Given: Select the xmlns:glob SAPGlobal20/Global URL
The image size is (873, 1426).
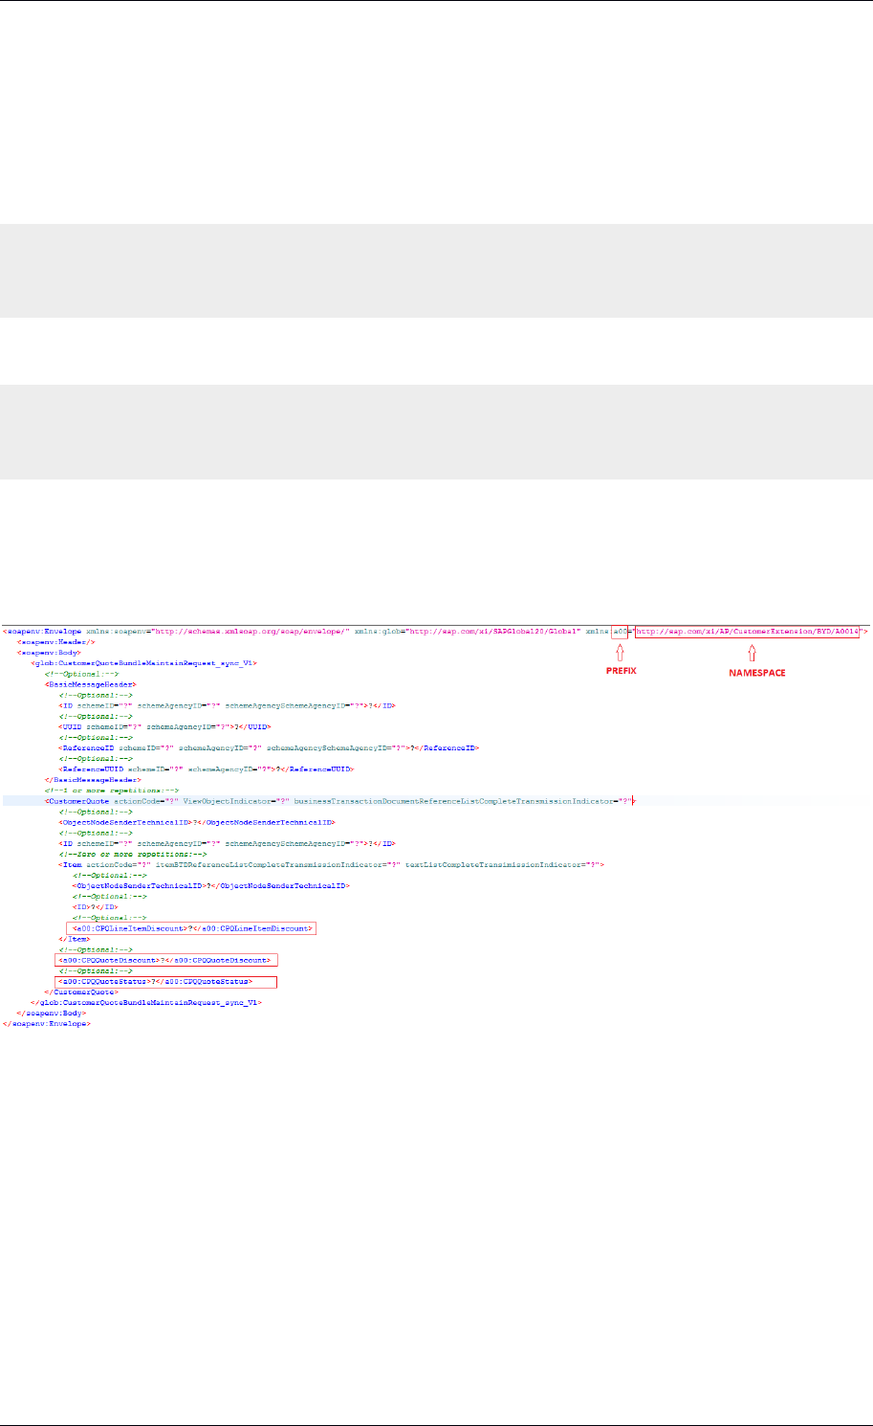Looking at the screenshot, I should click(493, 631).
